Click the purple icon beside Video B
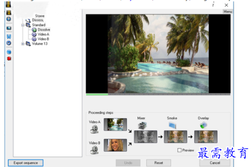 [x=34, y=39]
